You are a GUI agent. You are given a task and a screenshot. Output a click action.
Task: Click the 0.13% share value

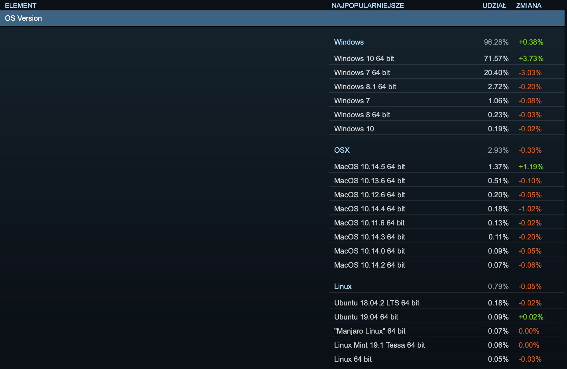click(498, 223)
